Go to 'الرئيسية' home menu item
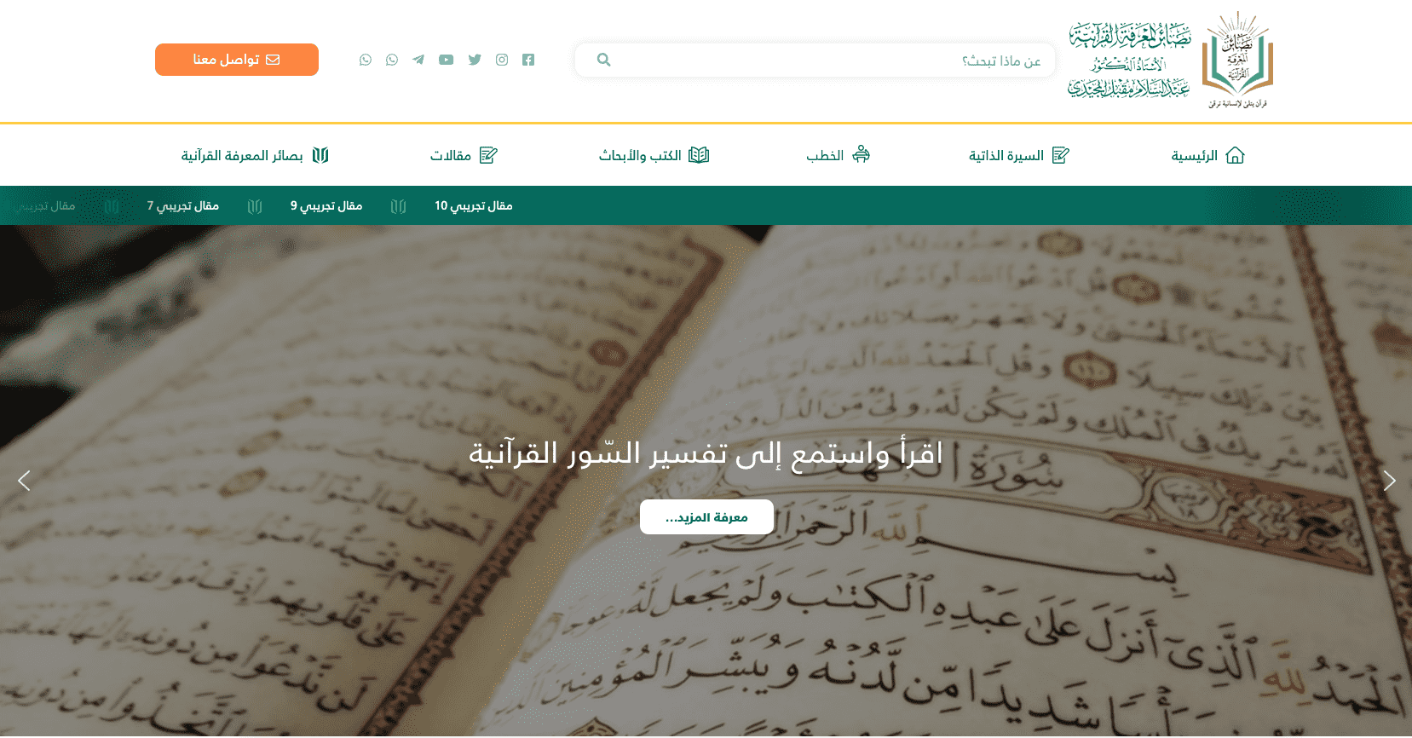This screenshot has height=738, width=1412. coord(1207,155)
